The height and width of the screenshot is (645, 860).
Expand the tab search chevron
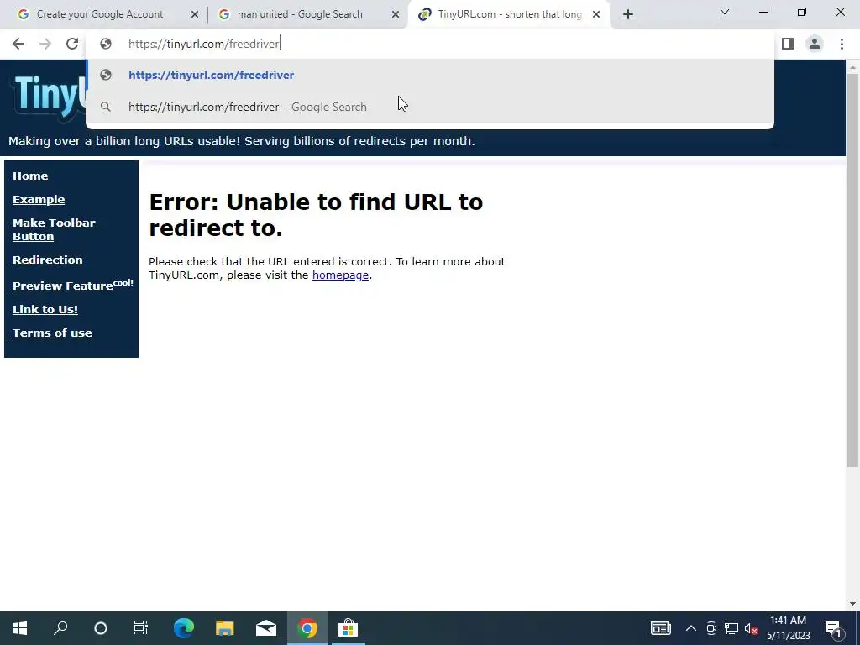coord(725,12)
